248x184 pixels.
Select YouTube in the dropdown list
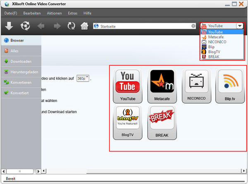pyautogui.click(x=222, y=32)
